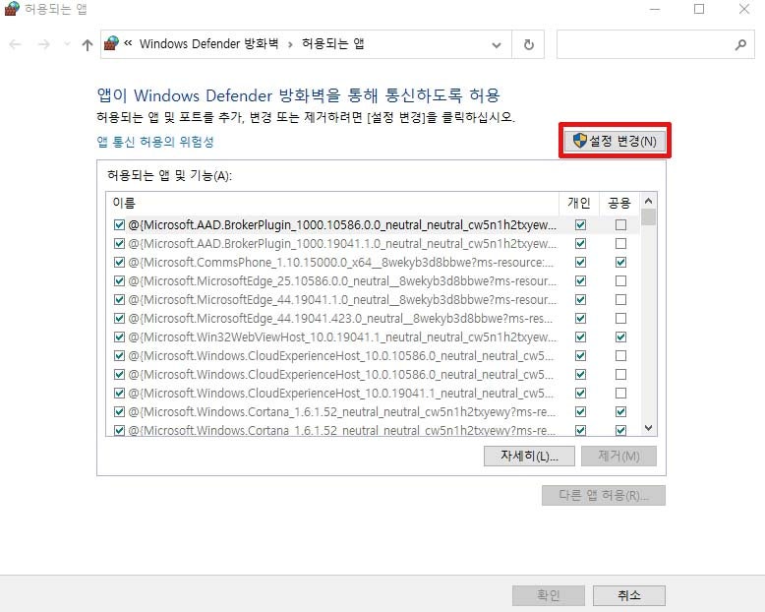
Task: Toggle the CommsPhone app checkbox
Action: coord(119,263)
